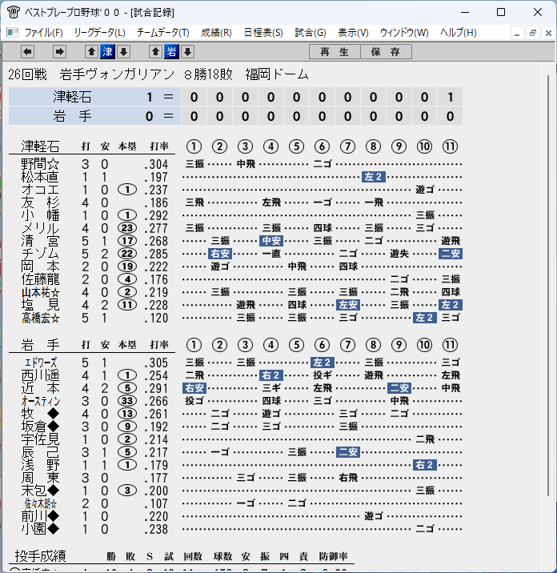
Task: Click the app document icon in the menu bar
Action: [x=13, y=33]
